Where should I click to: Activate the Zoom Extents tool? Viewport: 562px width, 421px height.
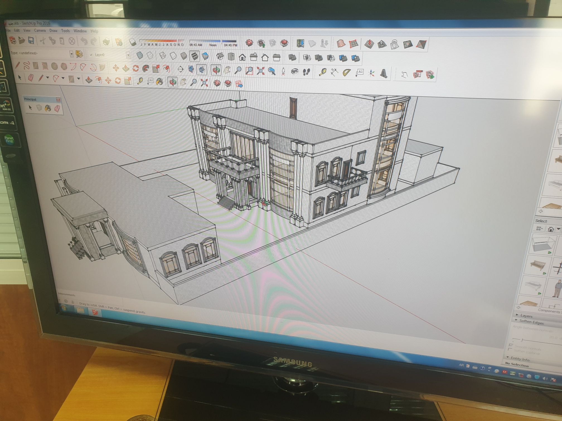tap(260, 71)
